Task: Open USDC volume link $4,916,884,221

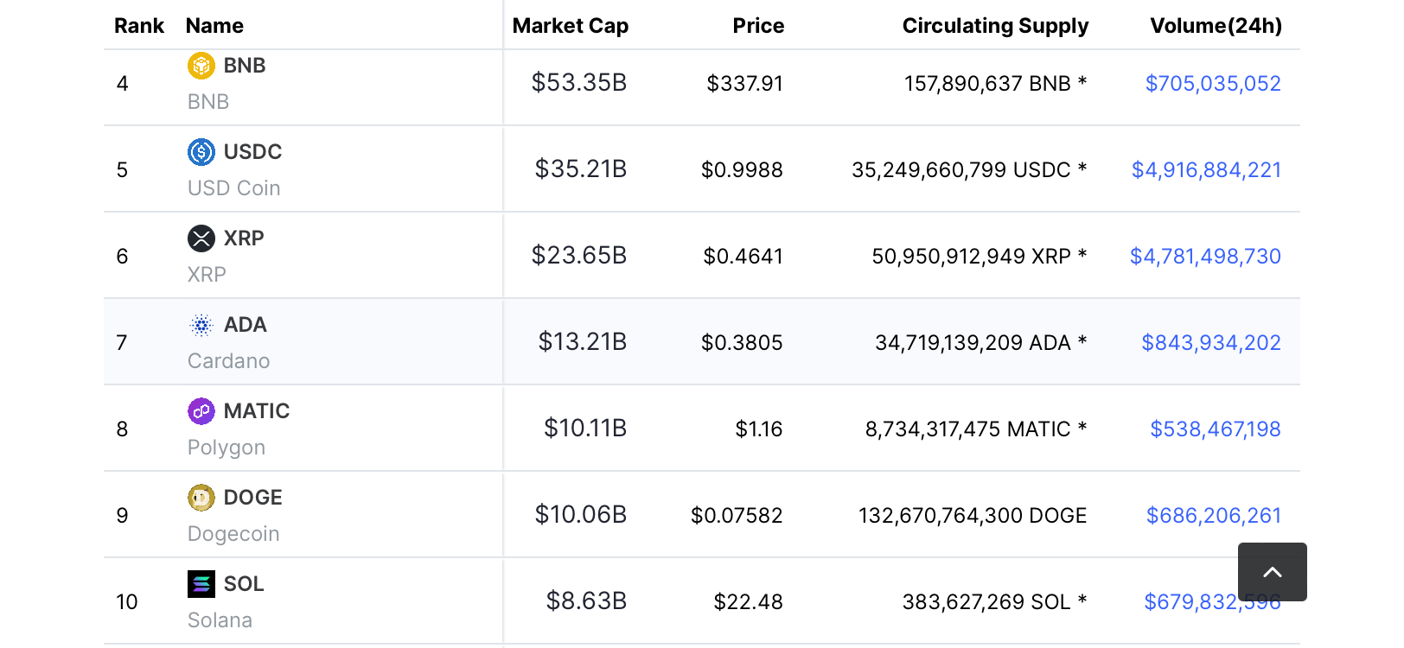Action: point(1206,170)
